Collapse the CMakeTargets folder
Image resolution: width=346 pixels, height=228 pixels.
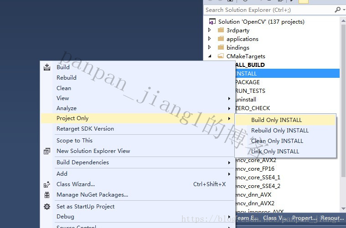[210, 56]
